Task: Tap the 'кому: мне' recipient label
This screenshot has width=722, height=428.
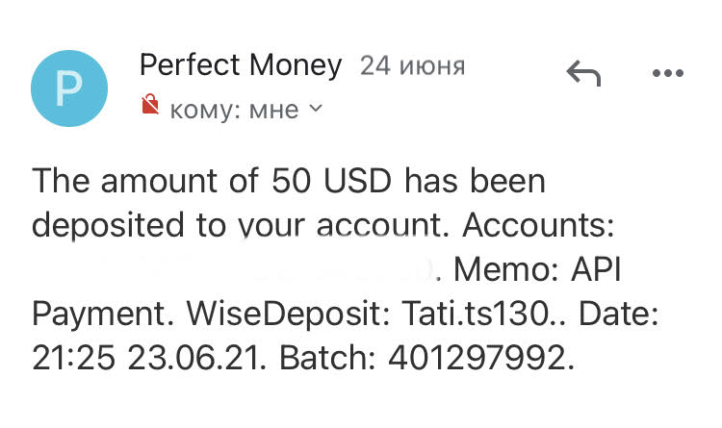Action: 234,110
